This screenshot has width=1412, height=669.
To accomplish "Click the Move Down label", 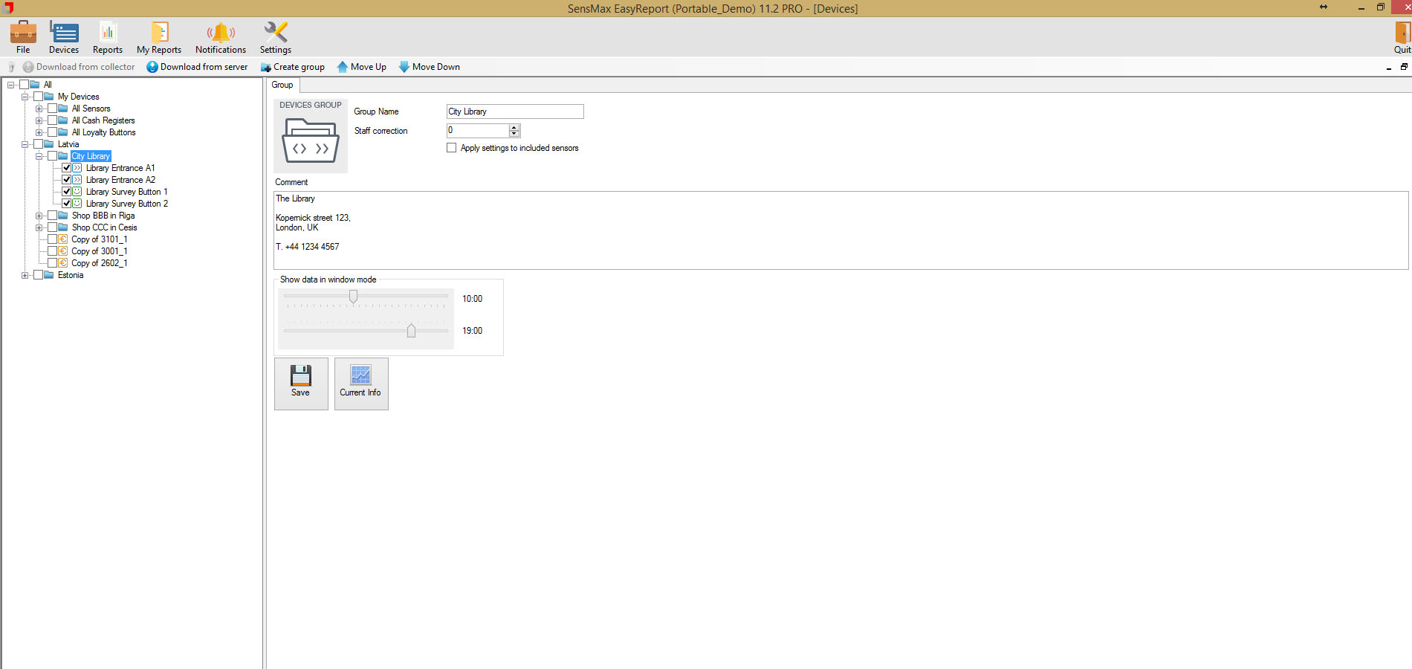I will (x=436, y=67).
